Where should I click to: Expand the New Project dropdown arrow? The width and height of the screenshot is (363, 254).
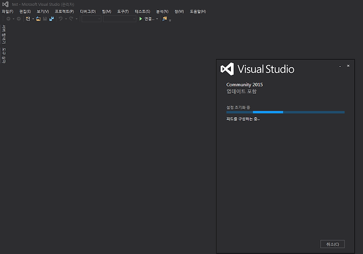pyautogui.click(x=33, y=19)
